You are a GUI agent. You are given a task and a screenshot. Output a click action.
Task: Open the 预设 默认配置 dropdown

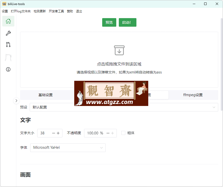pyautogui.click(x=124, y=107)
